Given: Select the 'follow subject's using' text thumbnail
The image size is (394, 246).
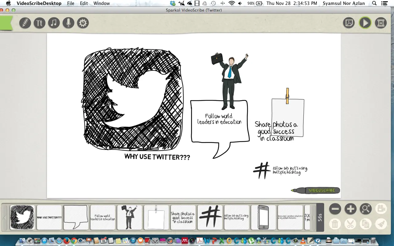Looking at the screenshot, I should point(237,217).
